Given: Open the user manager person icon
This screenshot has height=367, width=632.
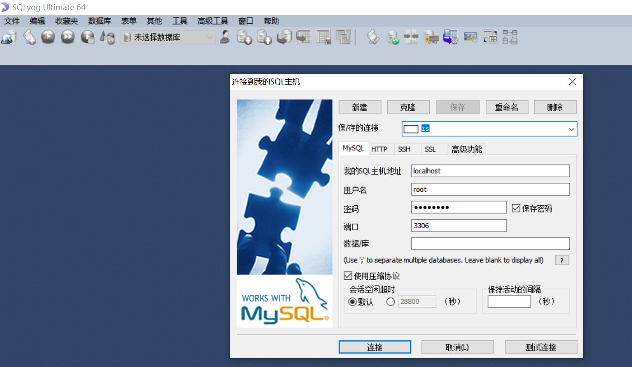Looking at the screenshot, I should click(x=225, y=37).
